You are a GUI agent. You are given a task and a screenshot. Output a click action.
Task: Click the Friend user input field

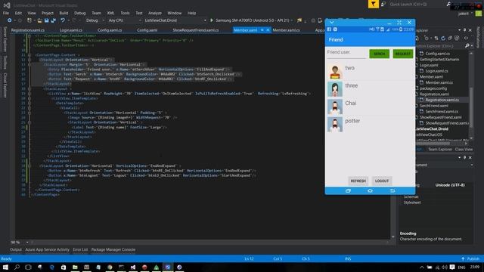click(346, 53)
